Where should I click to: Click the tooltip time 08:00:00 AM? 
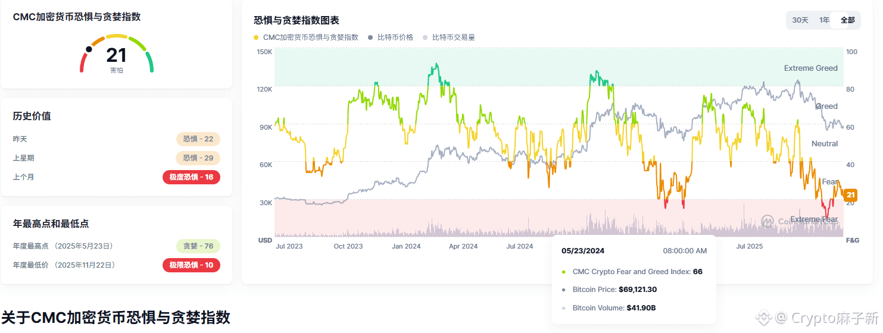coord(685,251)
